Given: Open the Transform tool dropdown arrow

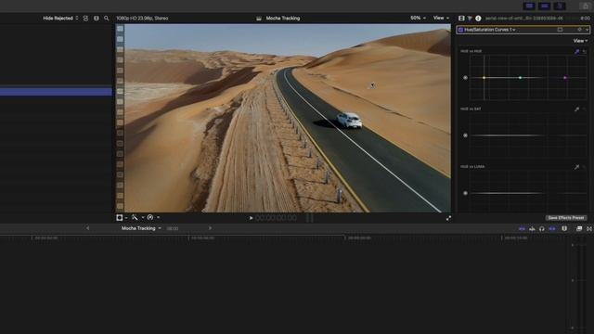Looking at the screenshot, I should (x=126, y=218).
